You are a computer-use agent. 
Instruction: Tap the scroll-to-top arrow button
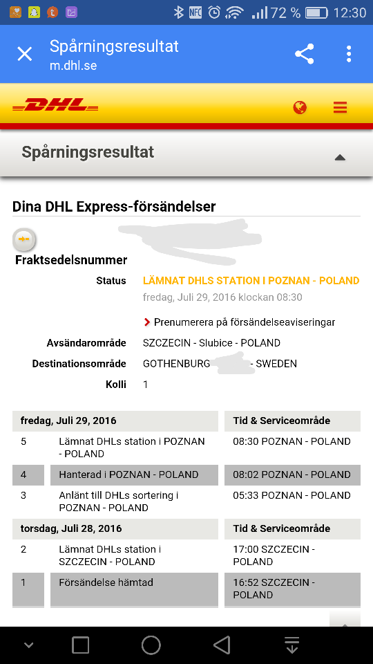coord(345,619)
